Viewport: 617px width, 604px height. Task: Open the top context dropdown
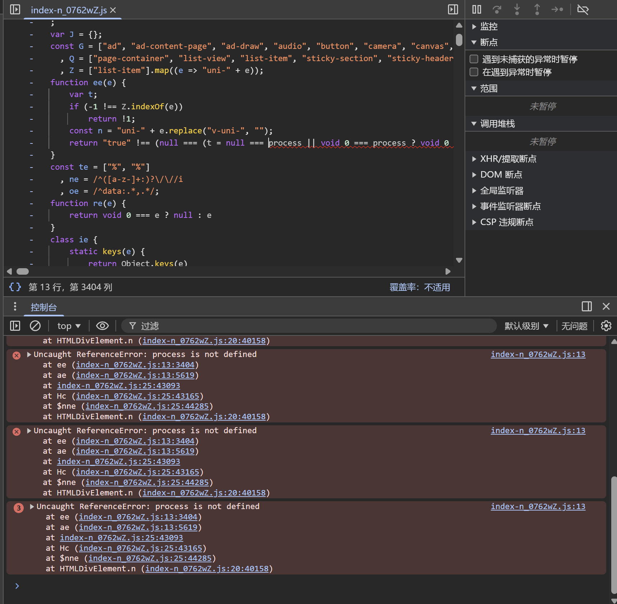[x=69, y=326]
